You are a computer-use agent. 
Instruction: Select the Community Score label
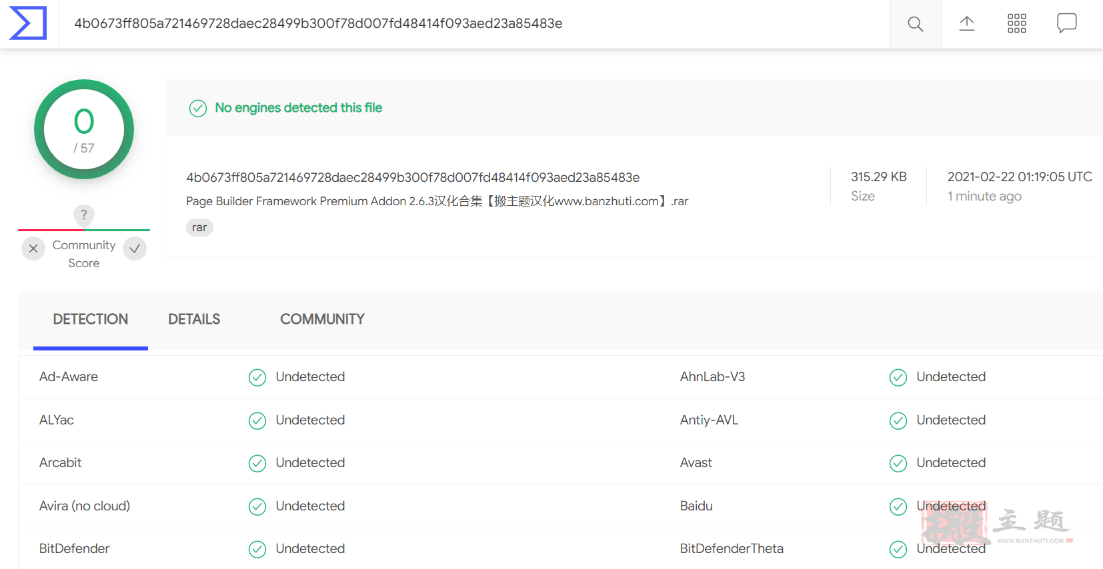(x=84, y=254)
